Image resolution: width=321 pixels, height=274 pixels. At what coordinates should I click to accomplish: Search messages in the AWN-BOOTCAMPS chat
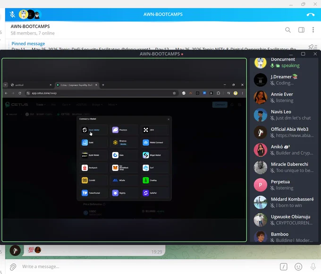[288, 30]
